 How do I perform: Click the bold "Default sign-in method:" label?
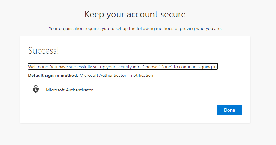coord(53,76)
